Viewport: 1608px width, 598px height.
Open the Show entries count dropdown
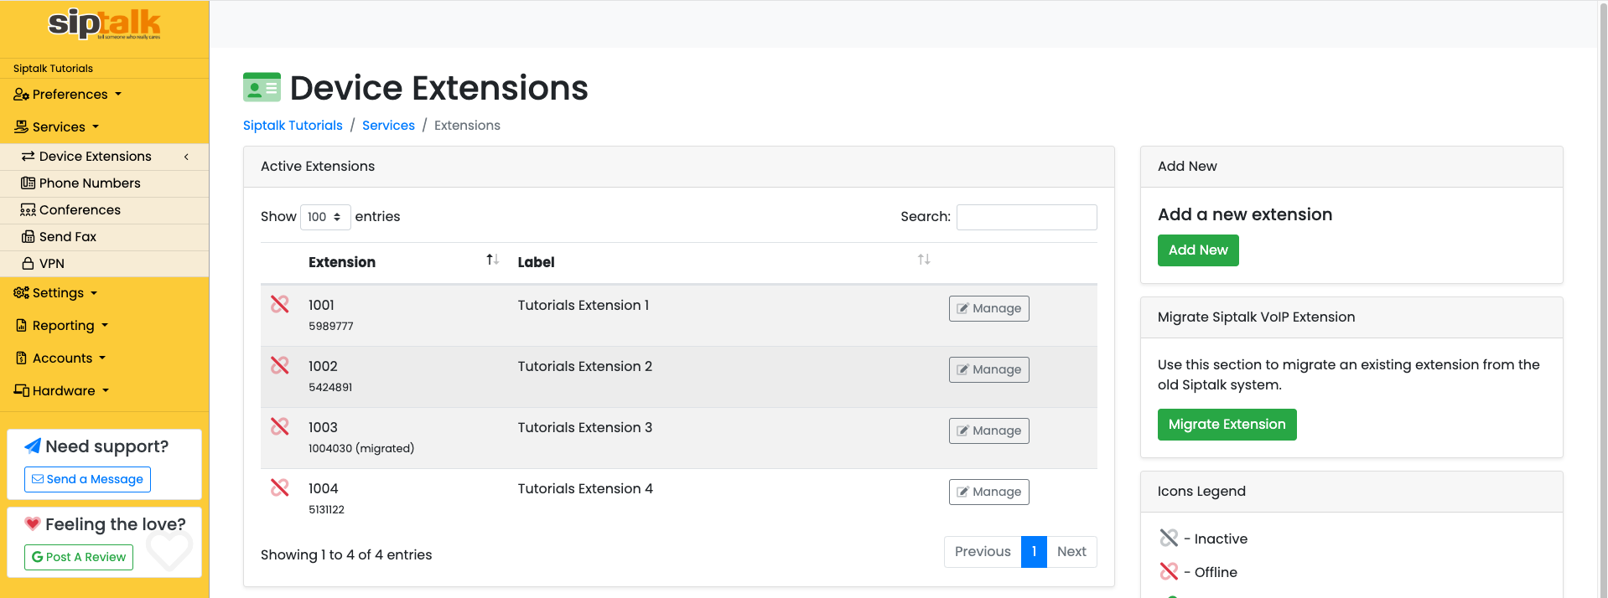pyautogui.click(x=325, y=217)
